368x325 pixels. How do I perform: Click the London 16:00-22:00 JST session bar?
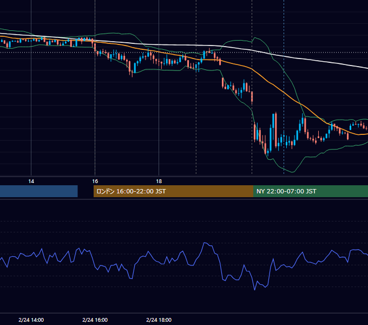[173, 191]
